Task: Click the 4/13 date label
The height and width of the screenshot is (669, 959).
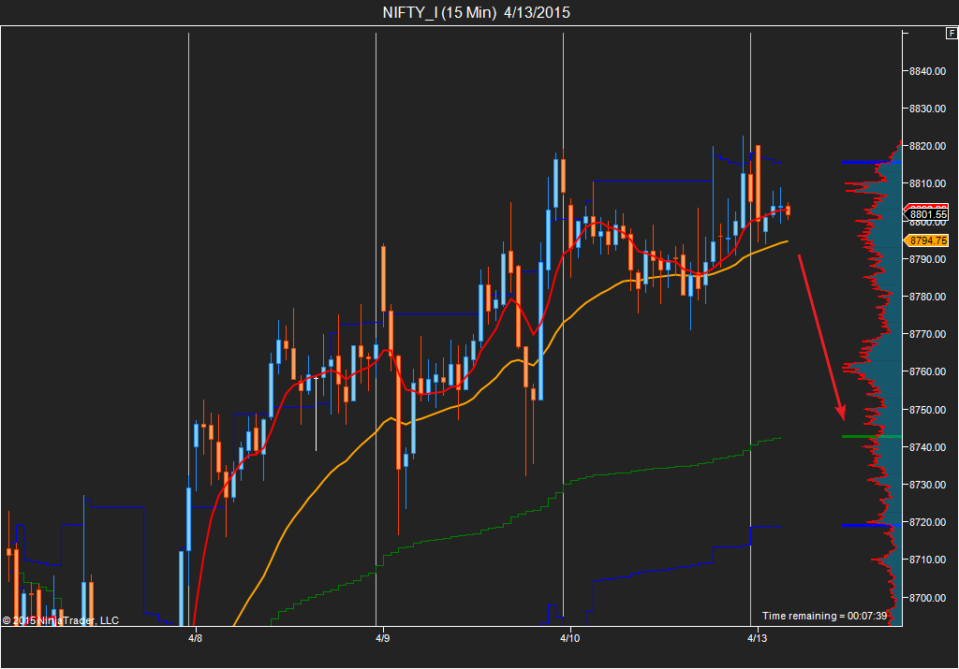Action: click(x=757, y=638)
